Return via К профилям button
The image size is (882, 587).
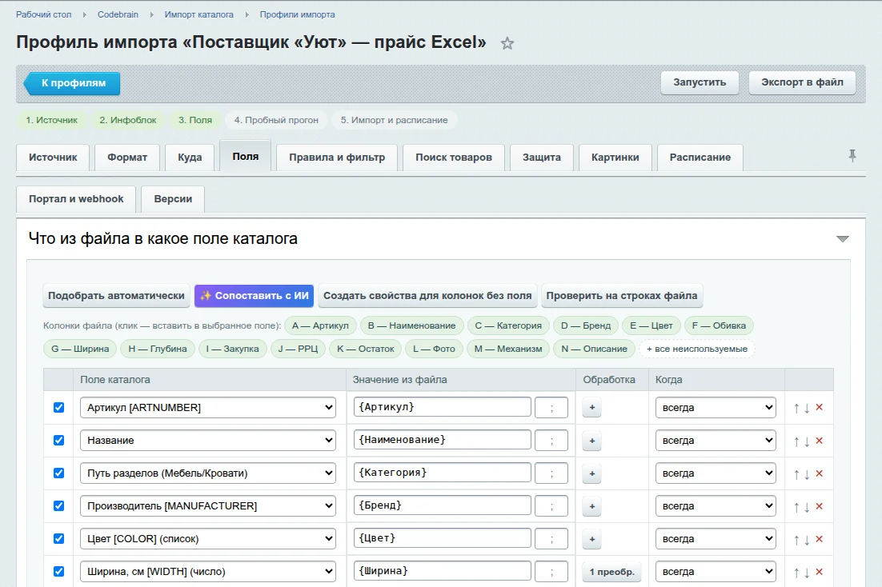(x=73, y=83)
